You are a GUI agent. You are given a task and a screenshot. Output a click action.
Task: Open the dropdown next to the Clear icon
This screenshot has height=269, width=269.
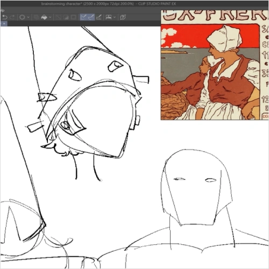click(28, 17)
